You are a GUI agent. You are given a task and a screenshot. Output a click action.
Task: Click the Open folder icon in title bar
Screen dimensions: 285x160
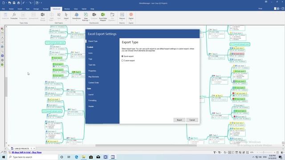point(9,3)
